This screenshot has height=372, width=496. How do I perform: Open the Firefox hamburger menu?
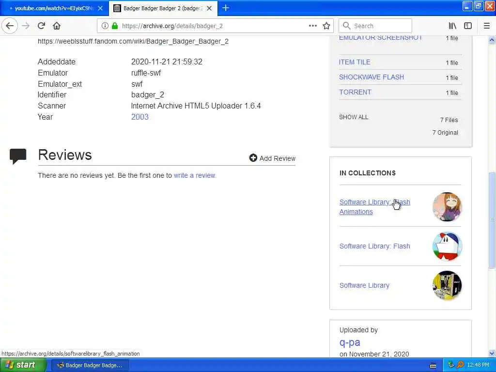(486, 26)
